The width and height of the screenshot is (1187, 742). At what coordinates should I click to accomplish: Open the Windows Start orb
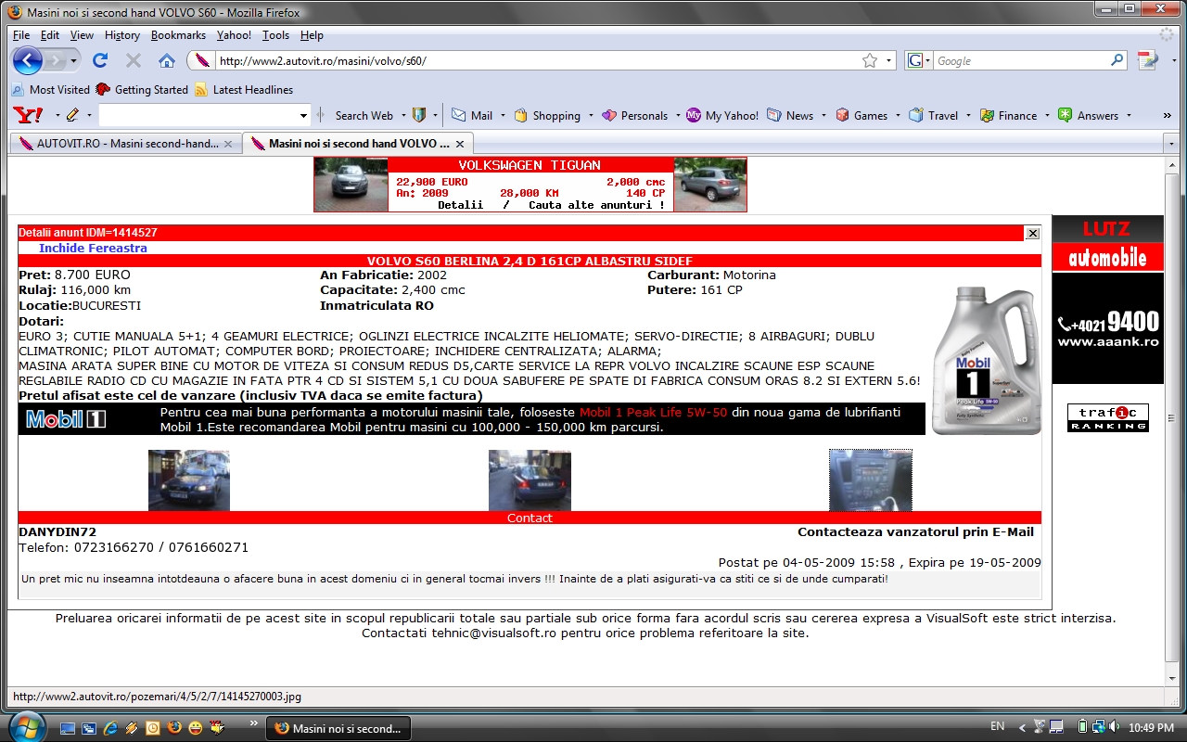(25, 726)
